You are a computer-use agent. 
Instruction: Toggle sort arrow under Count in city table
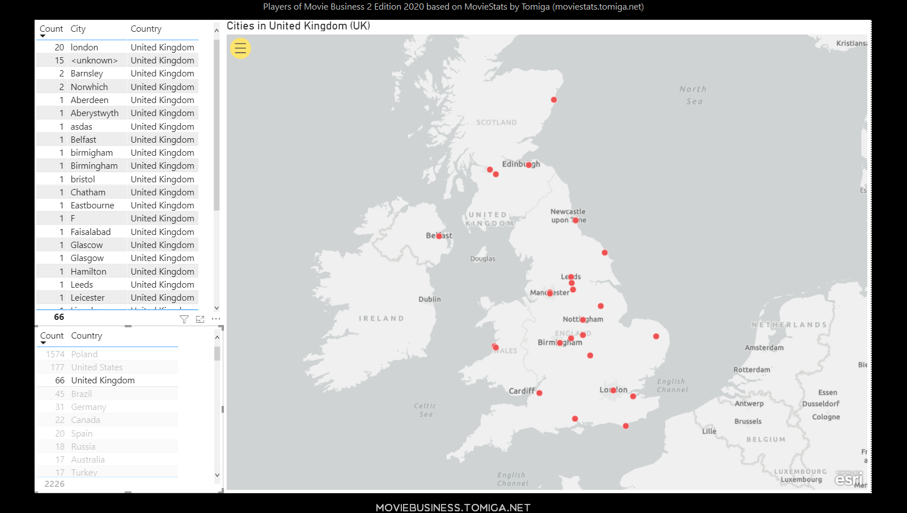[43, 36]
